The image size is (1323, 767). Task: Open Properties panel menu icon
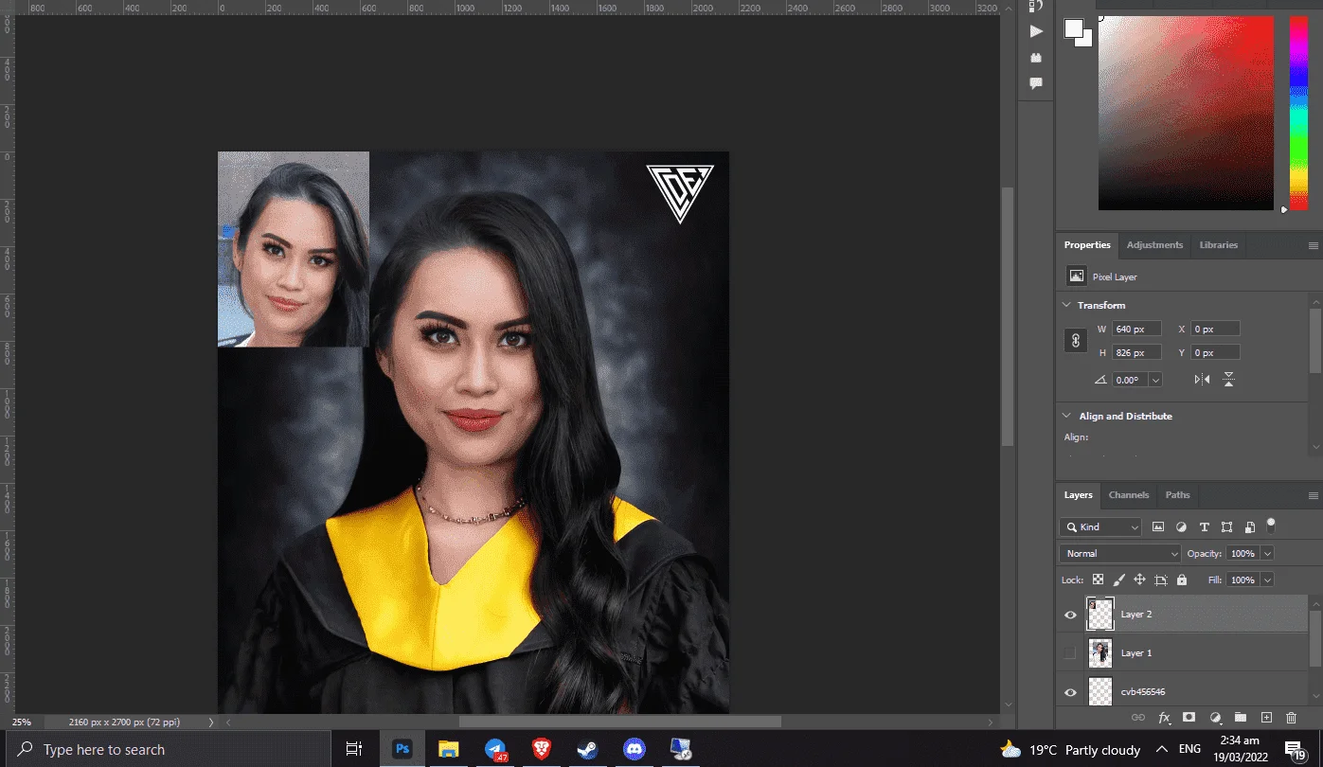1313,245
